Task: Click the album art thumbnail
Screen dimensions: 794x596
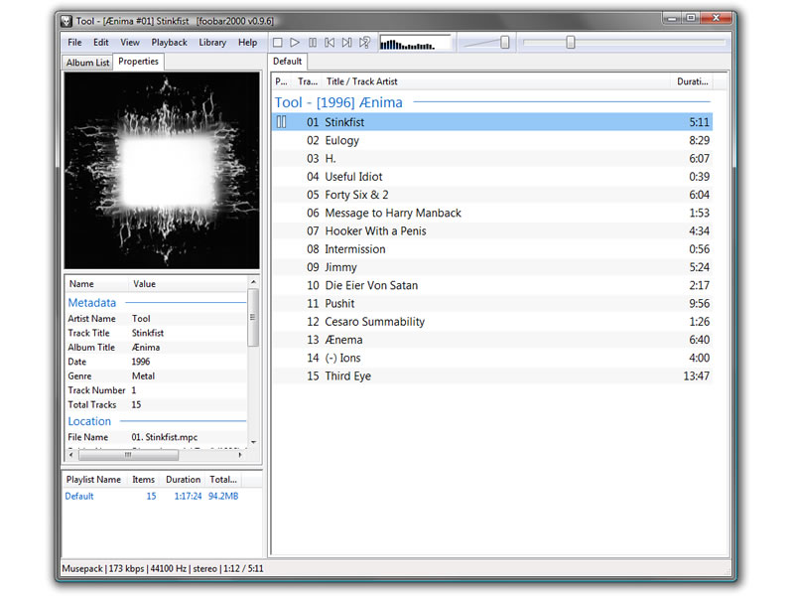Action: [x=162, y=170]
